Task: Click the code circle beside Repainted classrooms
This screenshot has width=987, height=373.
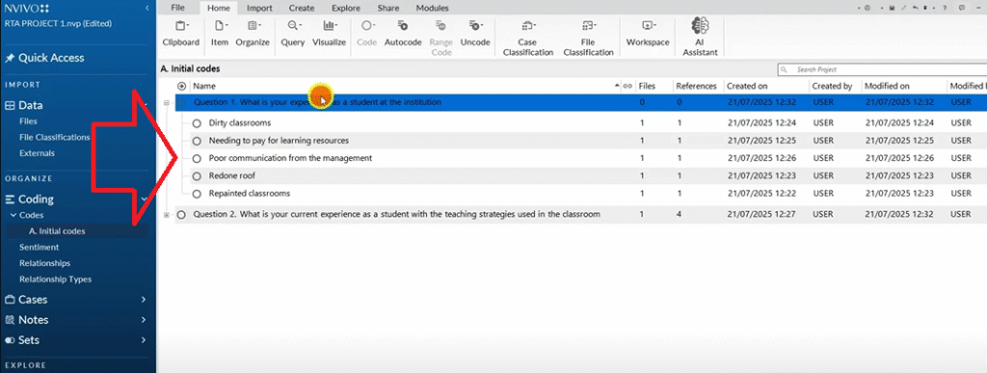Action: pyautogui.click(x=197, y=194)
